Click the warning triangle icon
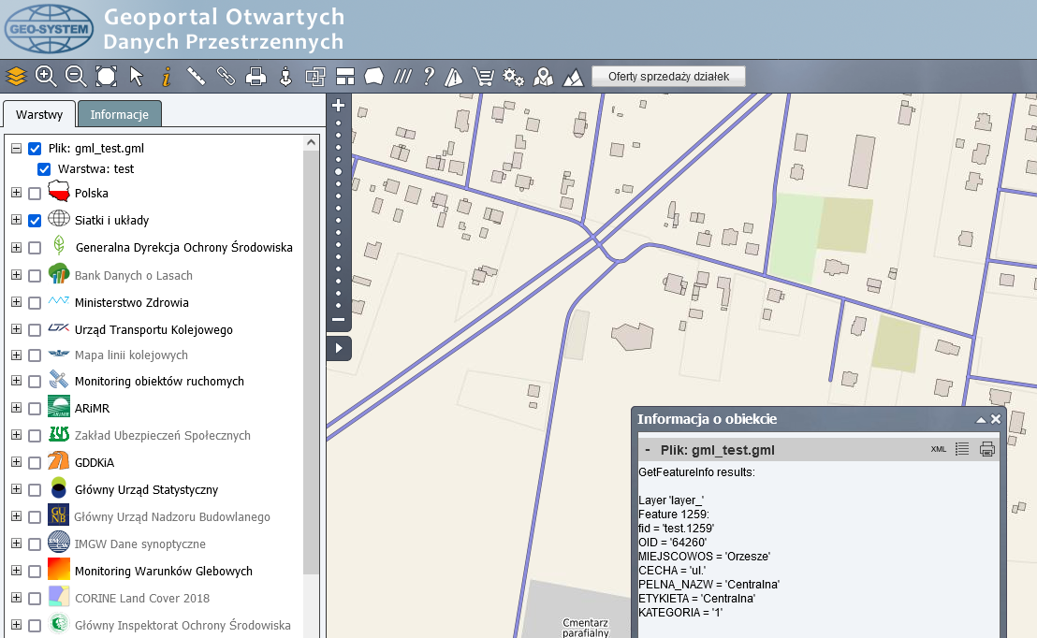The width and height of the screenshot is (1037, 638). (454, 78)
